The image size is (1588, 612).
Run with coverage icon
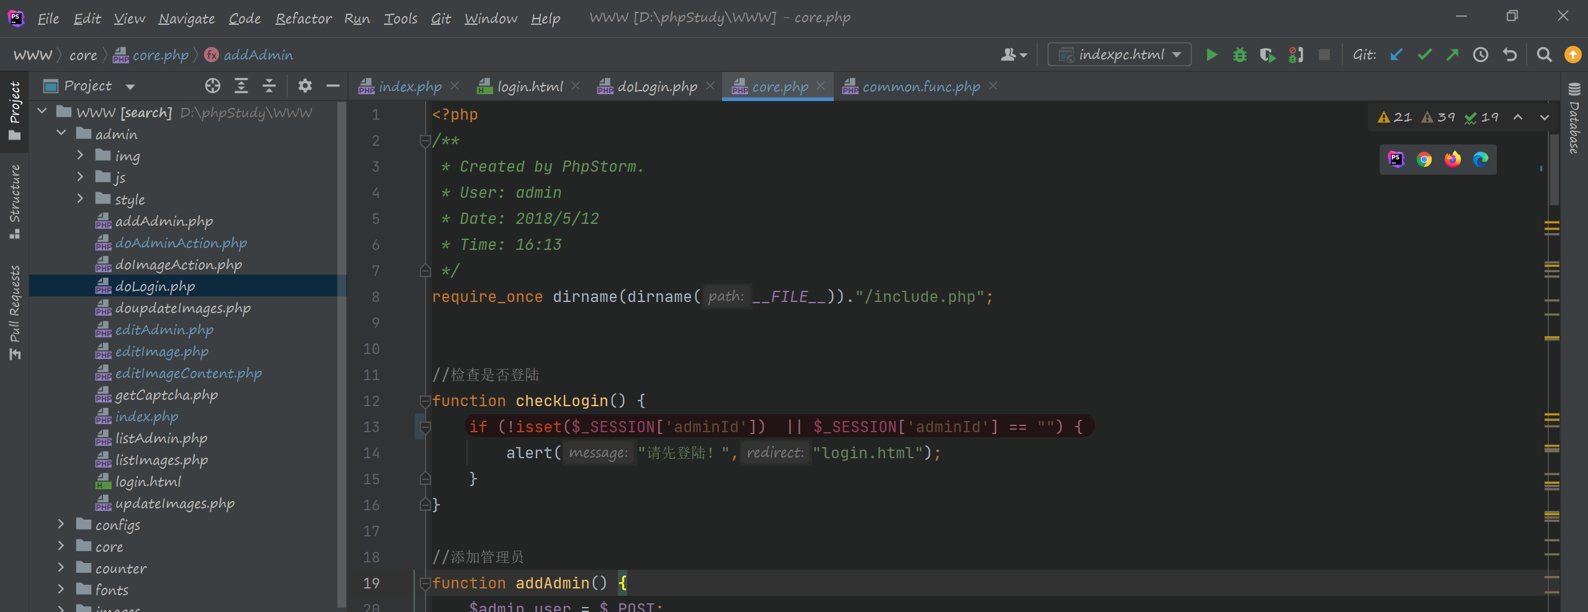pyautogui.click(x=1268, y=55)
